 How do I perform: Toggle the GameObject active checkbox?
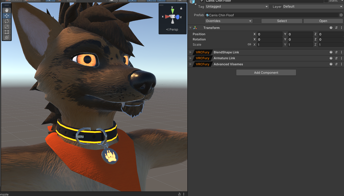[202, 1]
